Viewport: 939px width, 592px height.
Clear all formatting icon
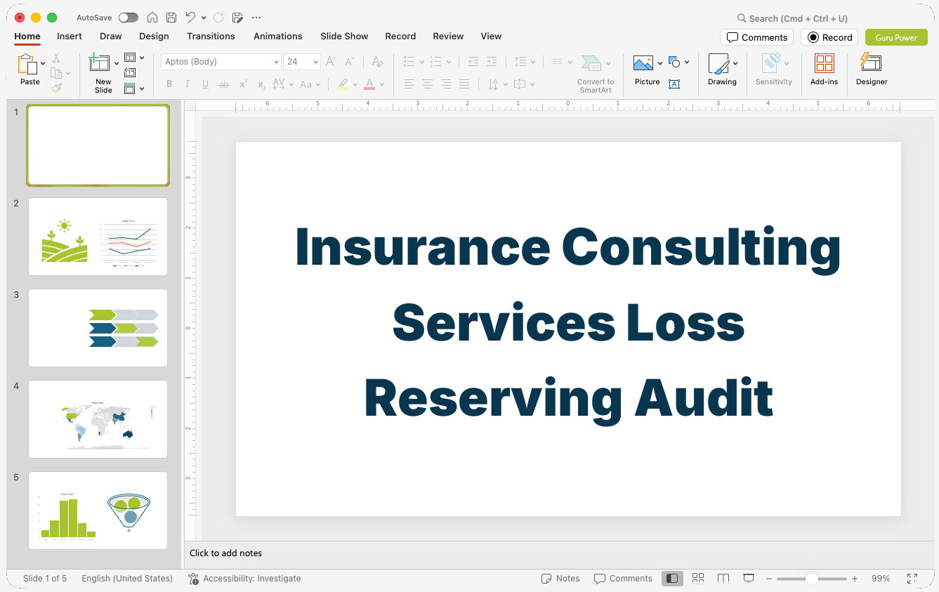pyautogui.click(x=377, y=62)
